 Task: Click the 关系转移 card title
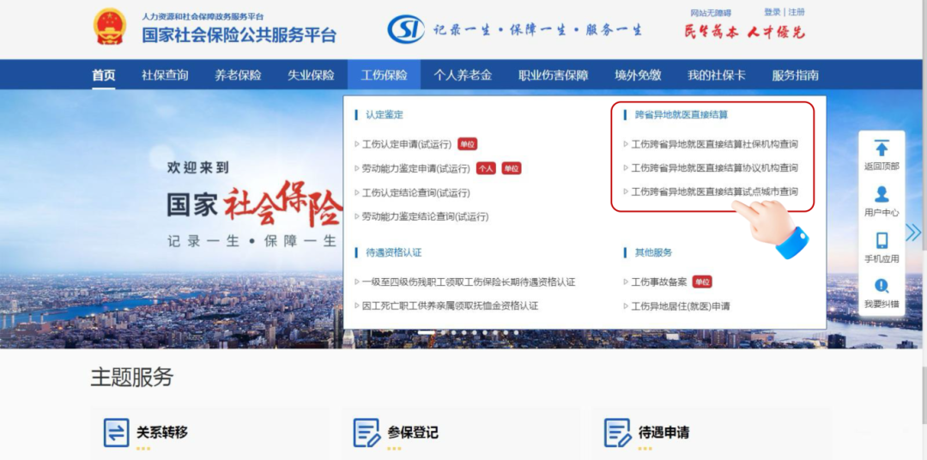pos(162,433)
